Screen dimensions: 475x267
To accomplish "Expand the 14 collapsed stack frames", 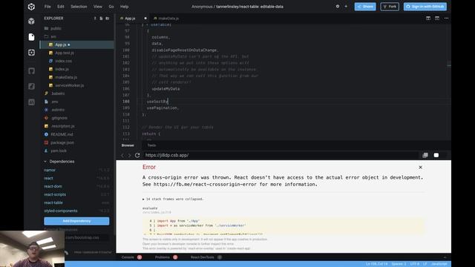I will point(173,200).
